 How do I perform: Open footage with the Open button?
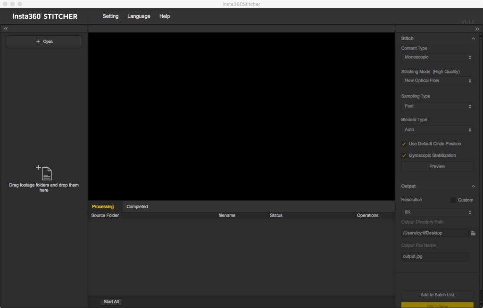pyautogui.click(x=44, y=41)
